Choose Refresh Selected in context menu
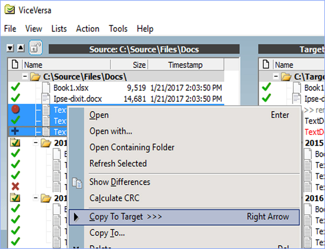The height and width of the screenshot is (249, 325). tap(184, 164)
